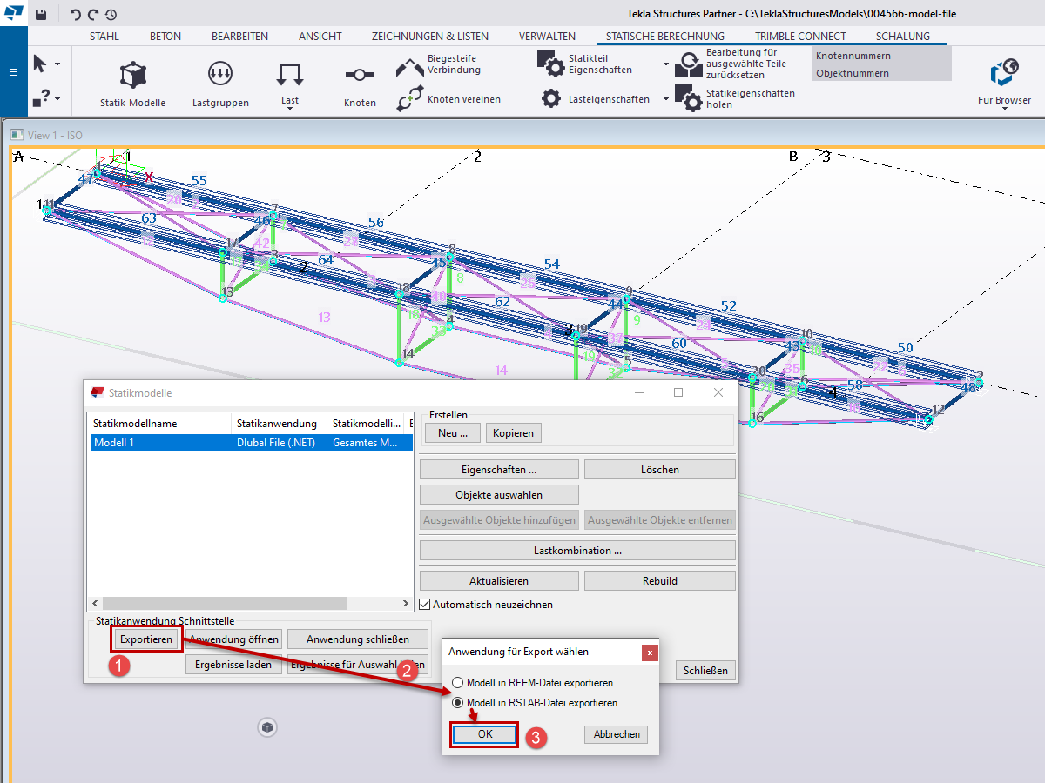
Task: Expand the selection arrow dropdown
Action: [59, 63]
